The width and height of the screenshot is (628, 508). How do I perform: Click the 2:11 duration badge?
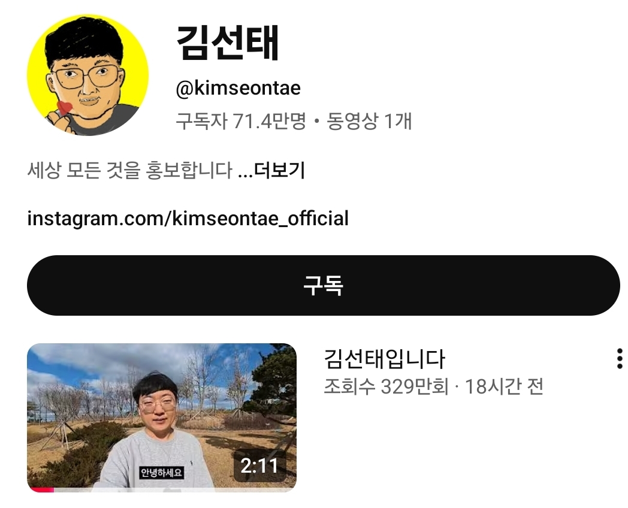pyautogui.click(x=259, y=466)
